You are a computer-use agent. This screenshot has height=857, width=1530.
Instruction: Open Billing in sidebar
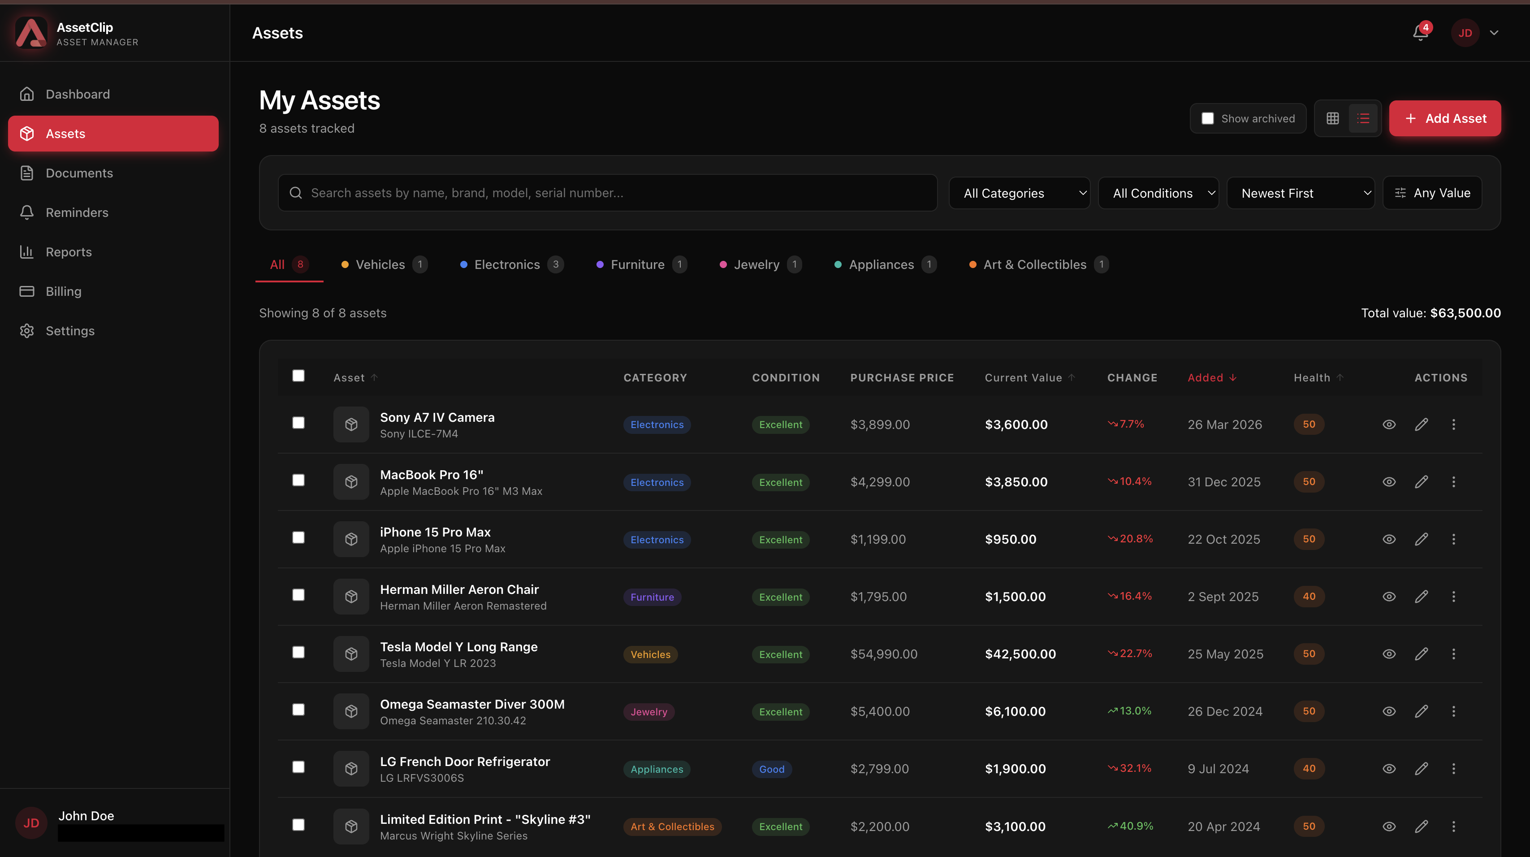coord(113,291)
